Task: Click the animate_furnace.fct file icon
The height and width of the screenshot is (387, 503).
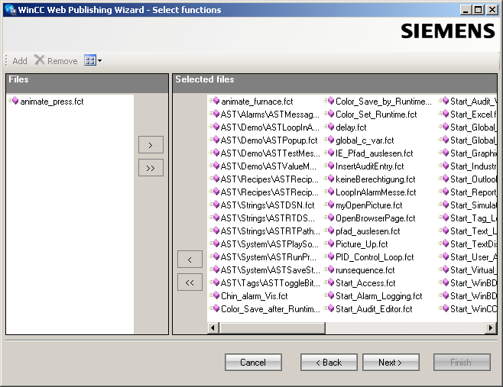Action: 215,102
